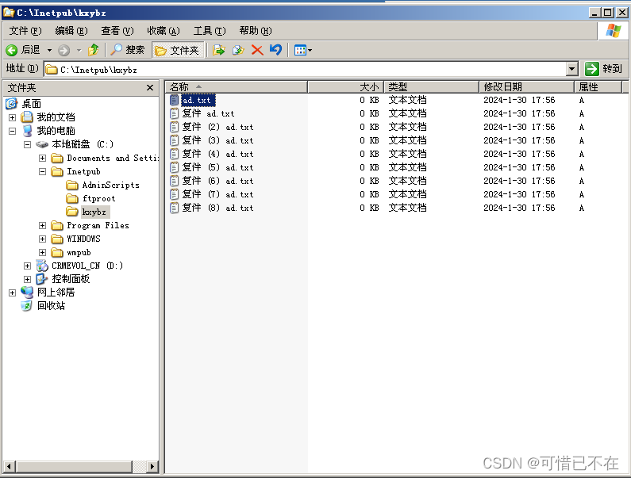This screenshot has width=631, height=478.
Task: Click the 我的文档 documents icon
Action: 27,117
